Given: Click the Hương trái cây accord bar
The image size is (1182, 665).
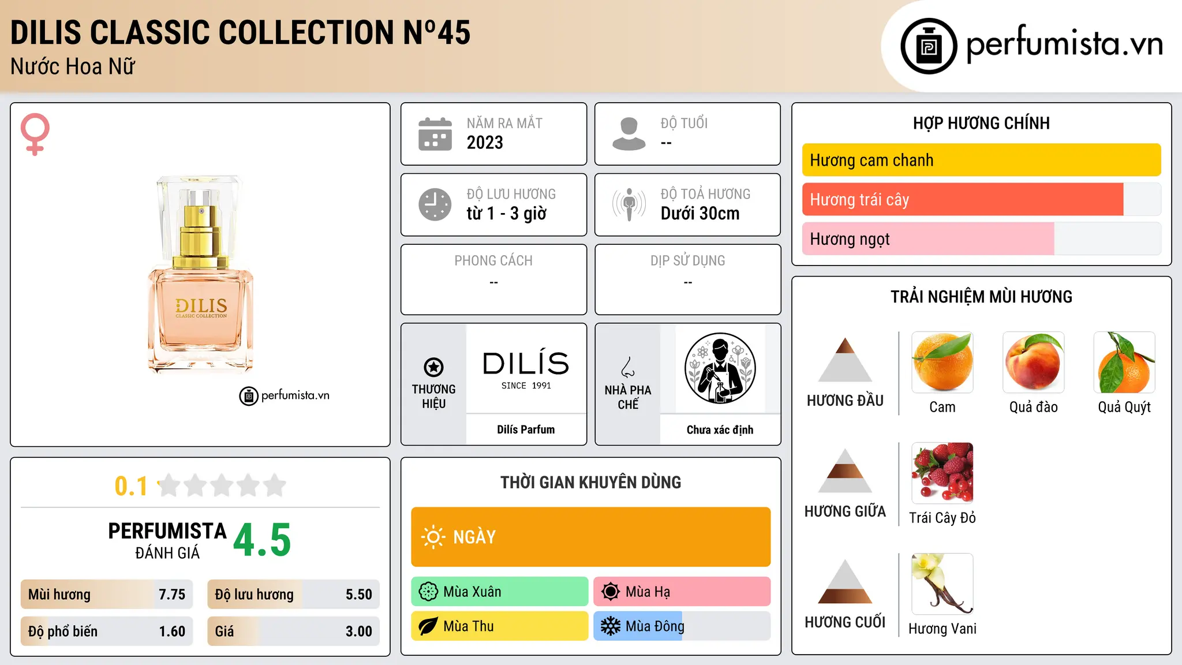Looking at the screenshot, I should [x=981, y=199].
